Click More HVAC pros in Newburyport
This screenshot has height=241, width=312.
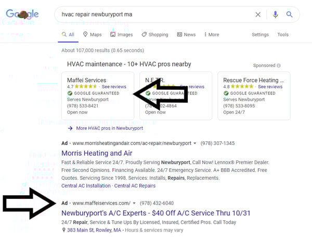[109, 128]
